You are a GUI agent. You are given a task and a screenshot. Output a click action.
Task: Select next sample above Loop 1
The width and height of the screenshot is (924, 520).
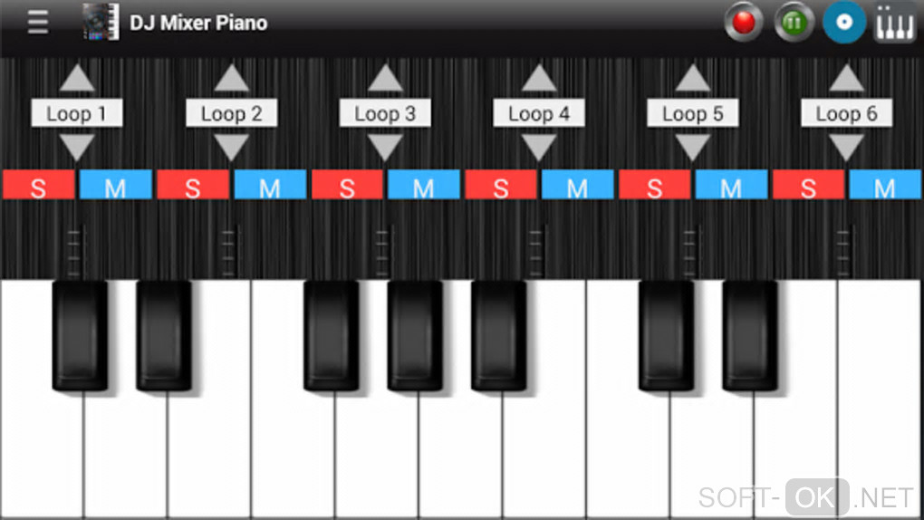coord(77,78)
